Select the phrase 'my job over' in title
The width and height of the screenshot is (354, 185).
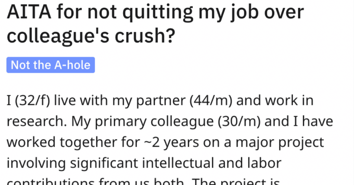pyautogui.click(x=251, y=13)
